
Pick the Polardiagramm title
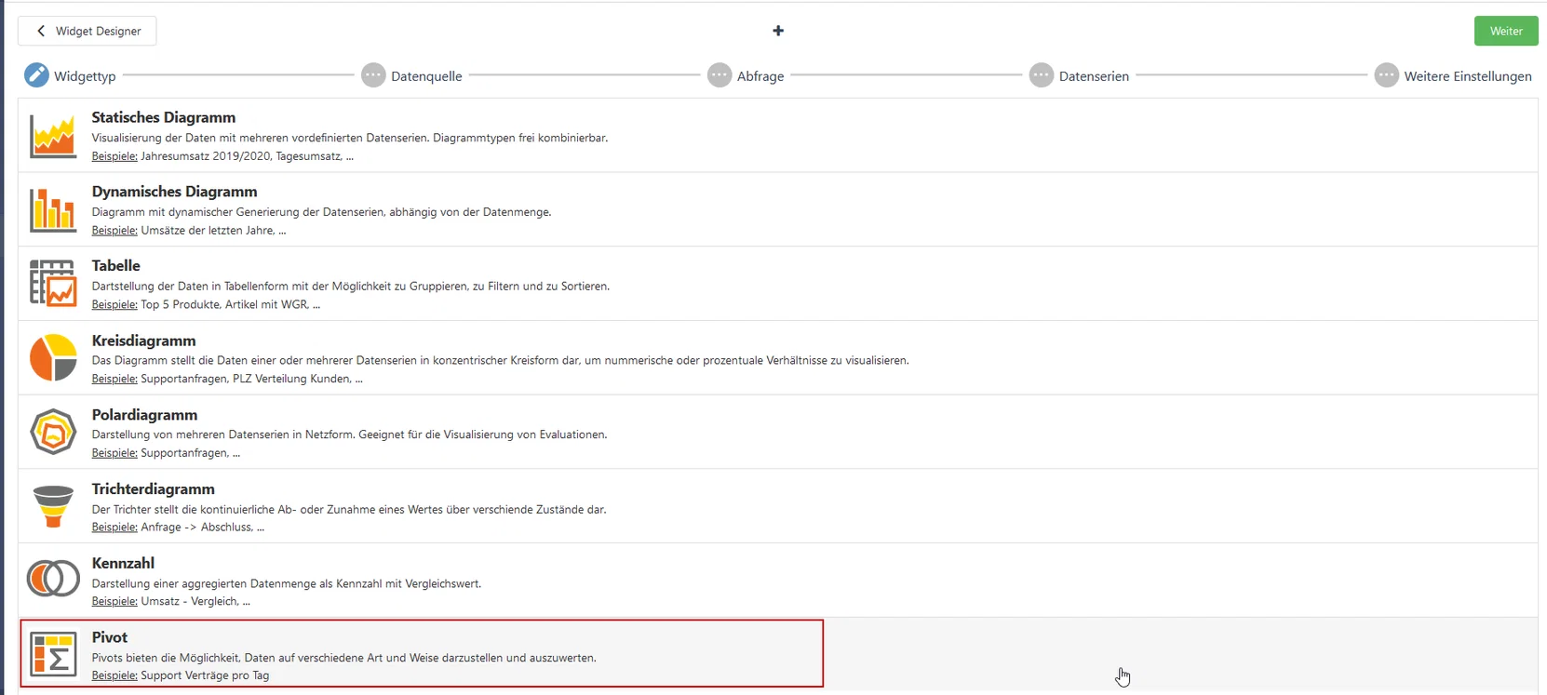click(145, 415)
